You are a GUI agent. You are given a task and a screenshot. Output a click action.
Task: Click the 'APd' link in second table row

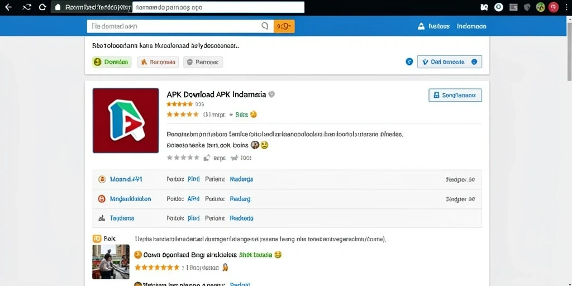pyautogui.click(x=193, y=199)
